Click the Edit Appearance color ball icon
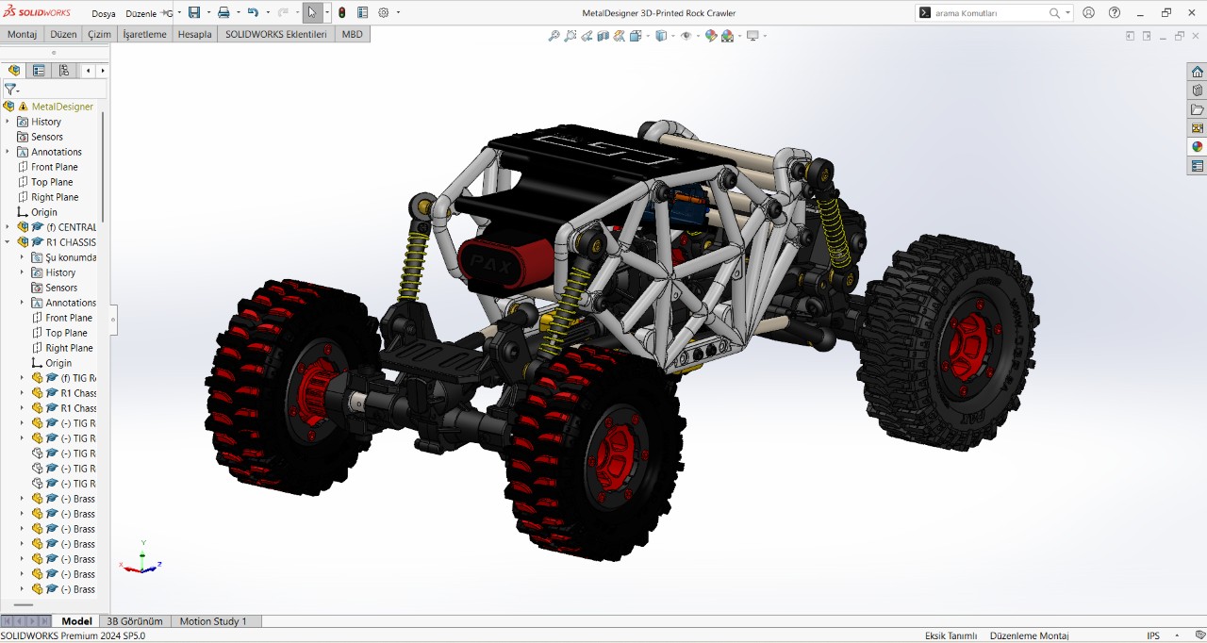The width and height of the screenshot is (1207, 643). pos(711,36)
